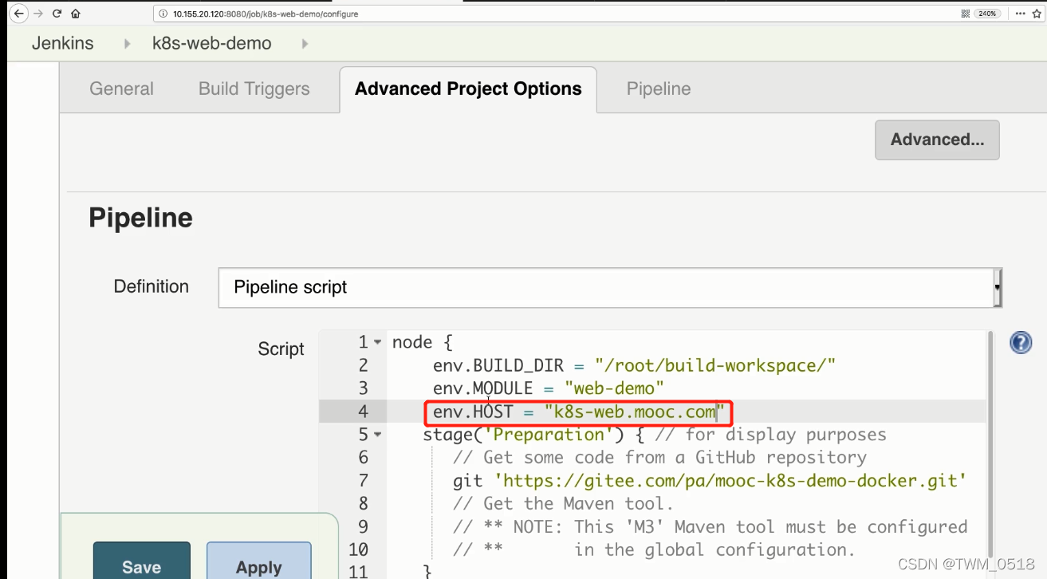Click the env.MODULE = "web-demo" line
The image size is (1047, 579).
[549, 388]
